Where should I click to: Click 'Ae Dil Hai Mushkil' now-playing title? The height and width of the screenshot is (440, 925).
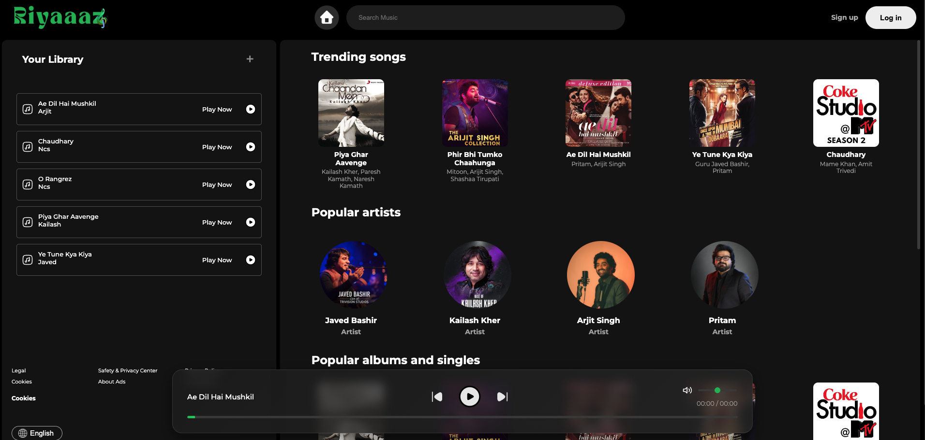click(x=221, y=397)
